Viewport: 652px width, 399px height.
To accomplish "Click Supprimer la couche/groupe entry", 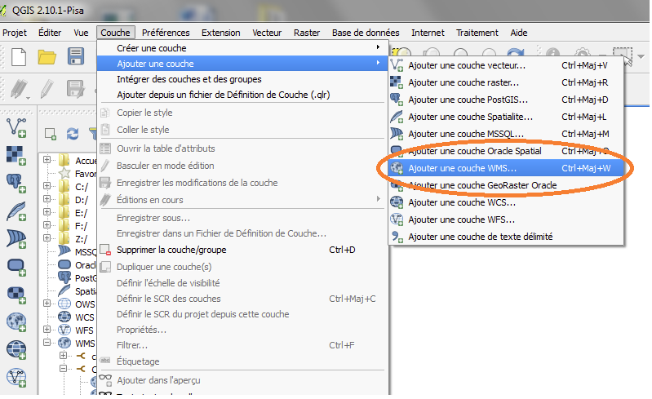I will [171, 250].
